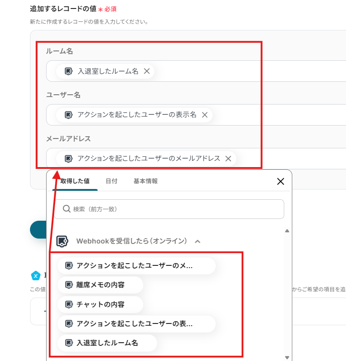Close the 取得した値 popup panel

281,181
